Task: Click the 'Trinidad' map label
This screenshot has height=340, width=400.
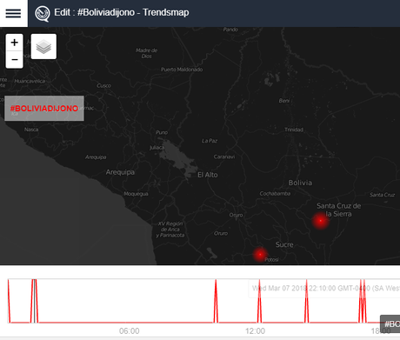Action: coord(294,130)
